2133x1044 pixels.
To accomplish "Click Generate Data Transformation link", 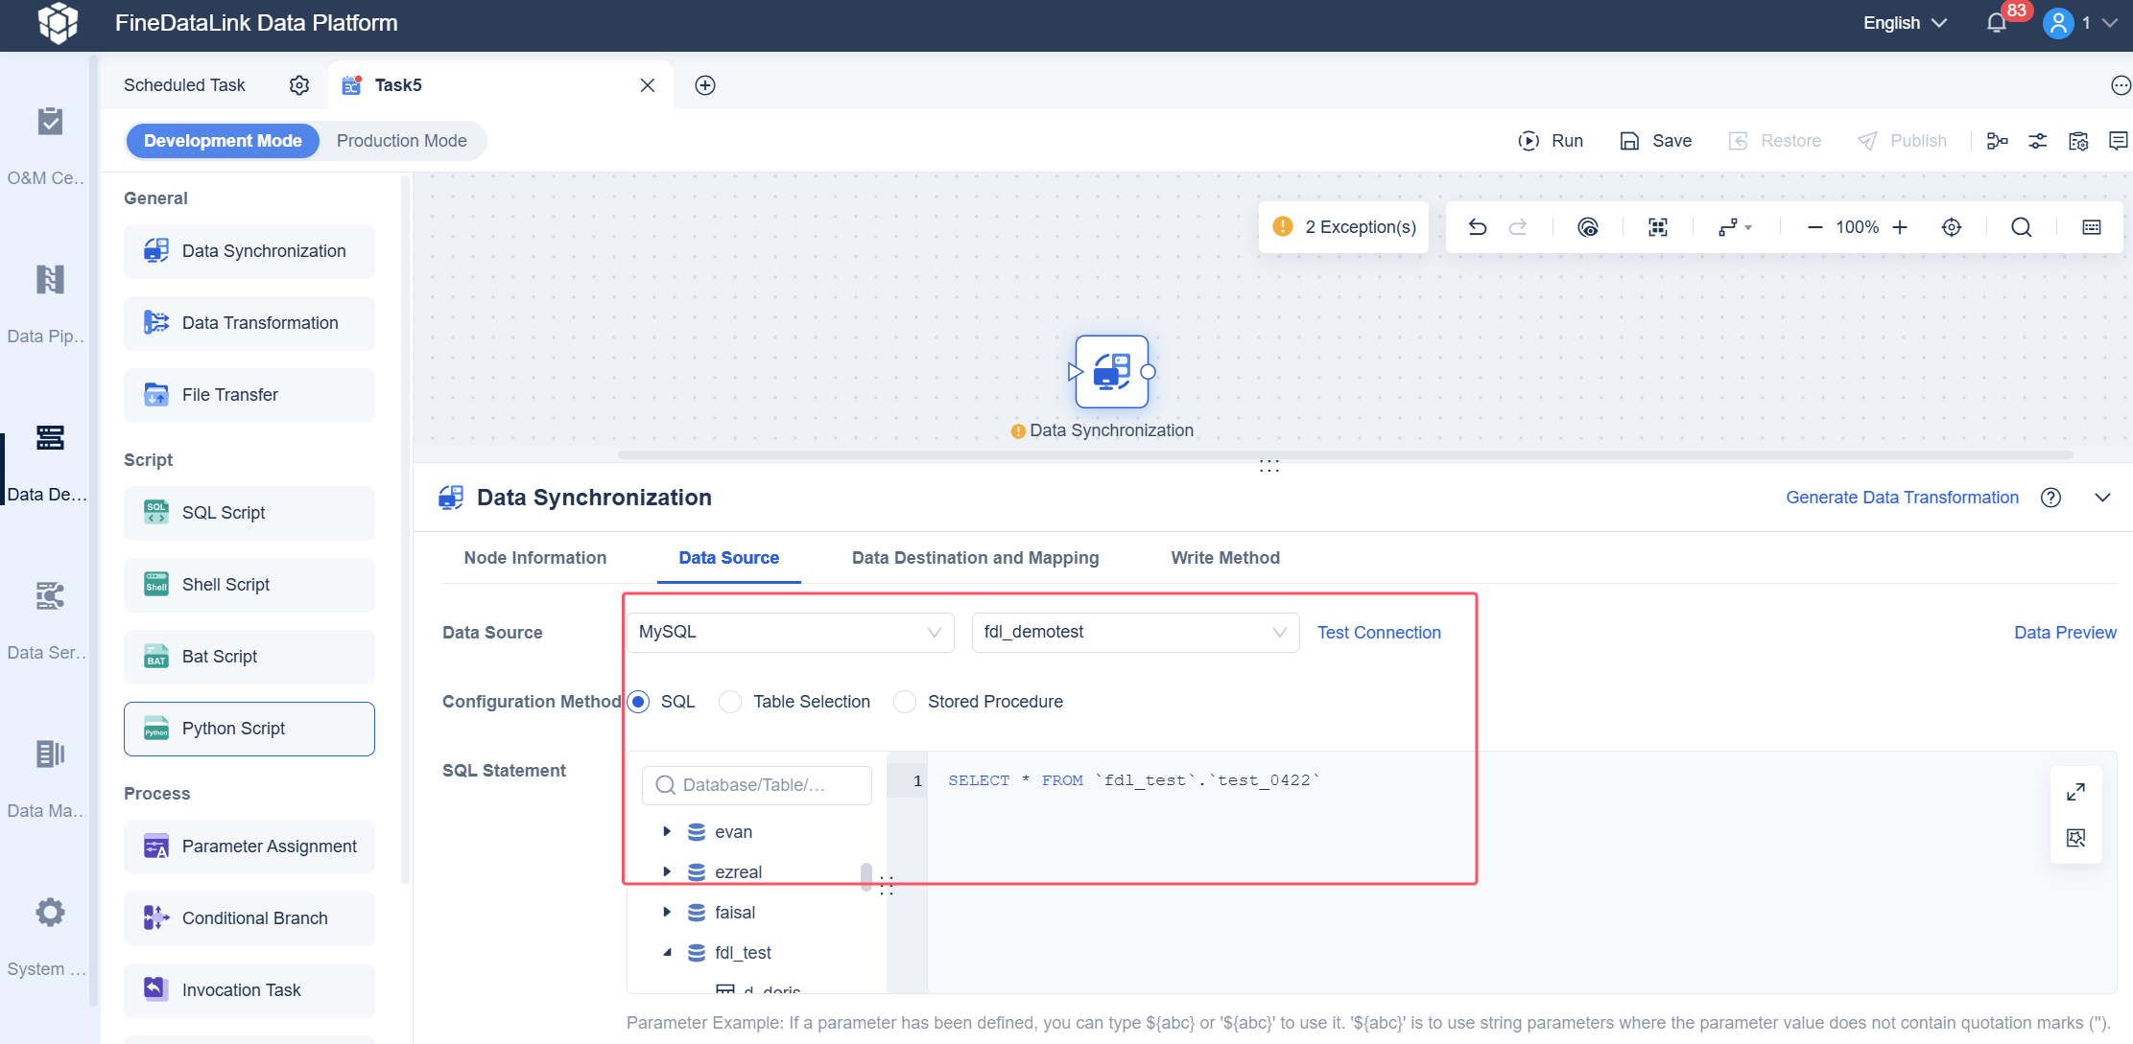I will point(1902,498).
